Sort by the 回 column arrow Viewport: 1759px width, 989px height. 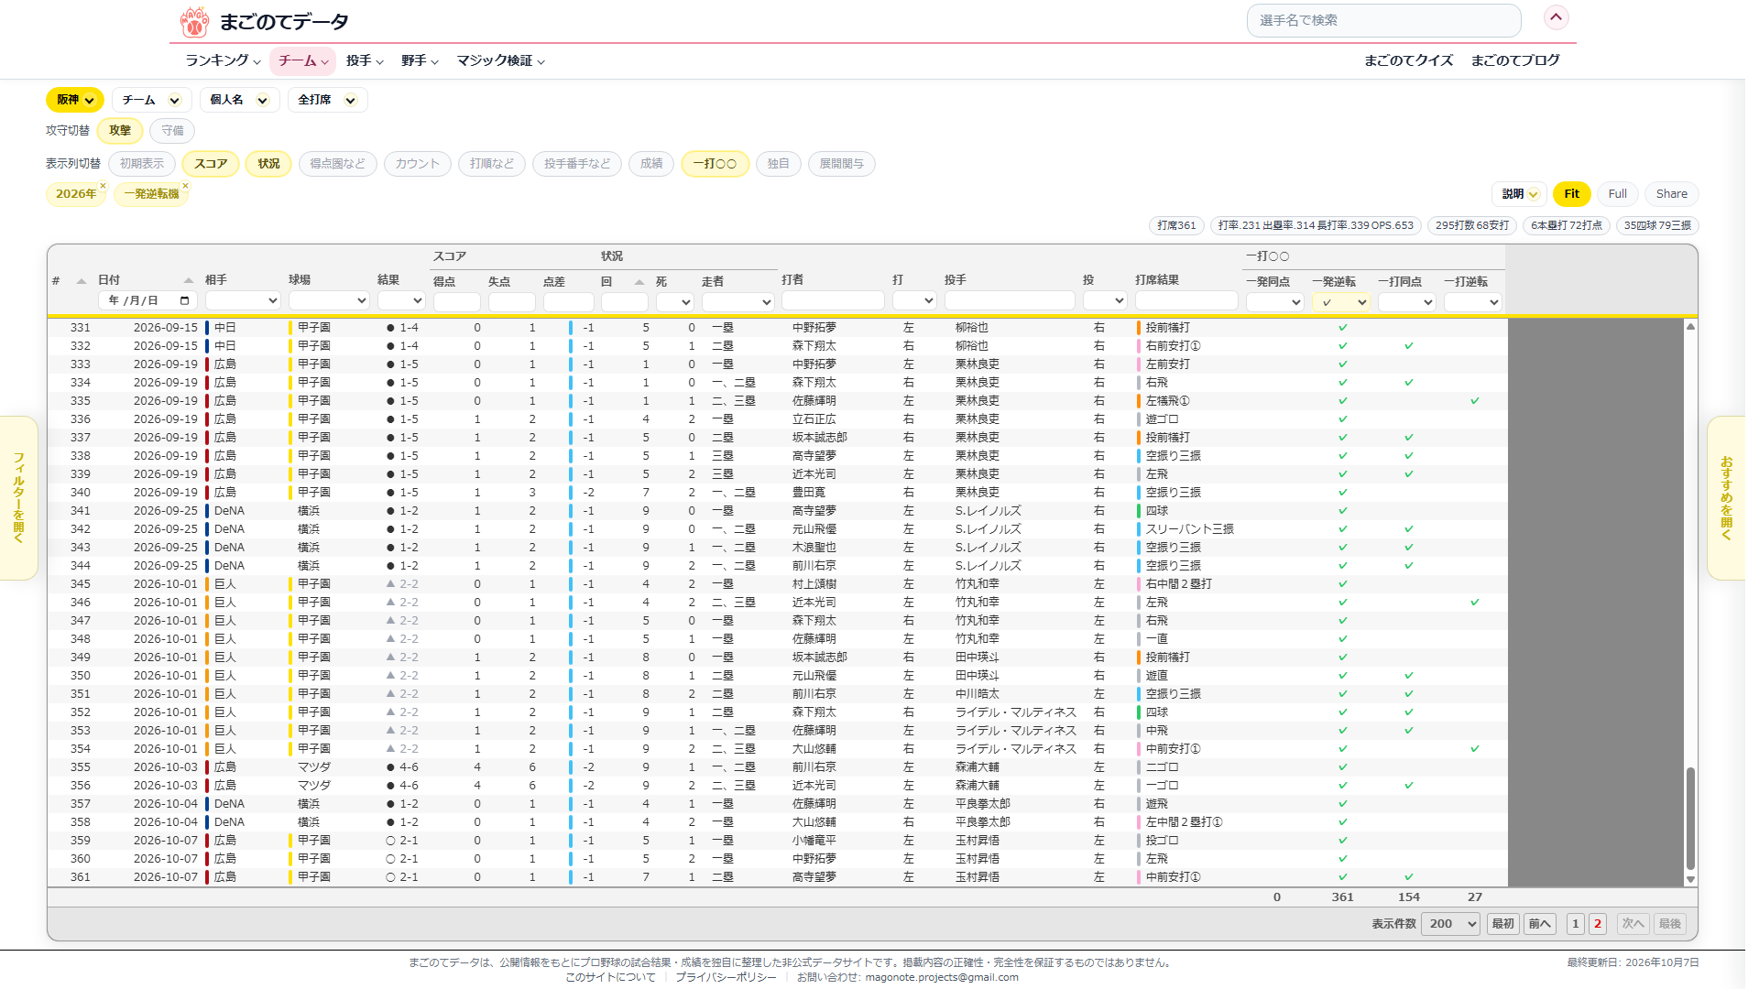tap(639, 282)
